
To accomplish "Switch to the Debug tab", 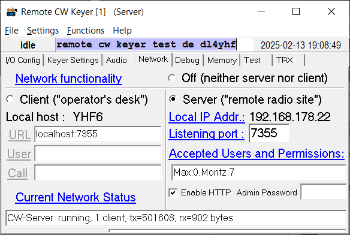I will tap(187, 61).
